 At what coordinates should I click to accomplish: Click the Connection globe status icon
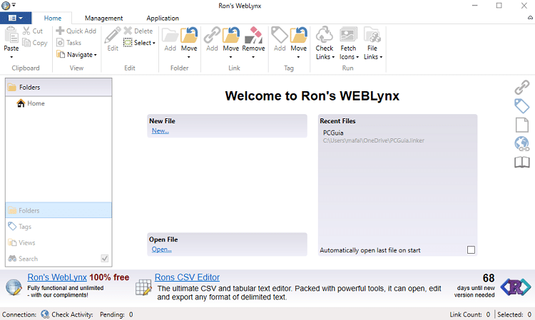point(45,314)
